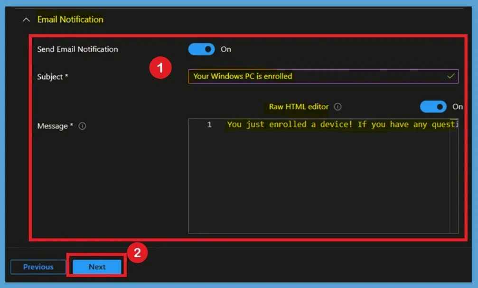Screen dimensions: 478x288
Task: Click the Raw HTML editor label
Action: coord(299,107)
